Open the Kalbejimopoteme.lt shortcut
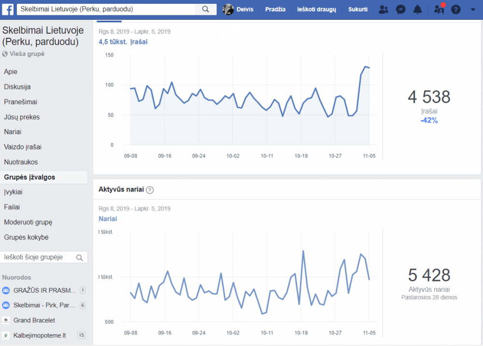Image resolution: width=483 pixels, height=346 pixels. 40,335
